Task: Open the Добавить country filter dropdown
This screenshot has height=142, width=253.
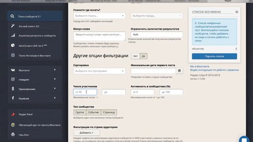Action: (x=87, y=133)
